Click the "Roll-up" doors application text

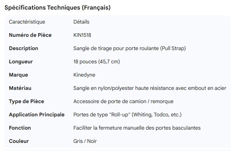tap(127, 115)
